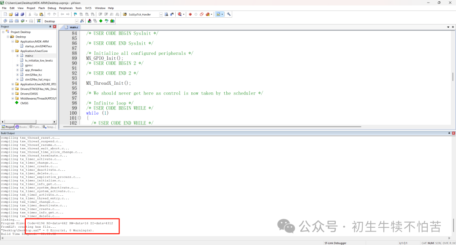
Task: Select stm32f4xx_it.c in the project tree
Action: pyautogui.click(x=33, y=75)
